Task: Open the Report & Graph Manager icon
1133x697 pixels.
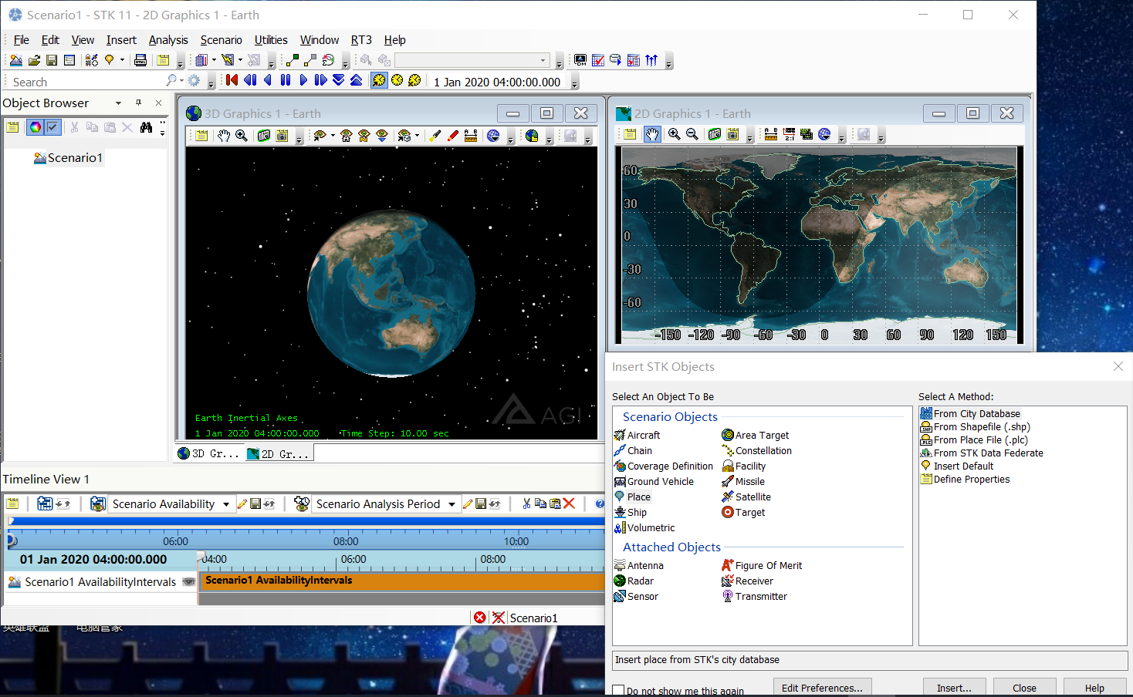Action: tap(200, 60)
